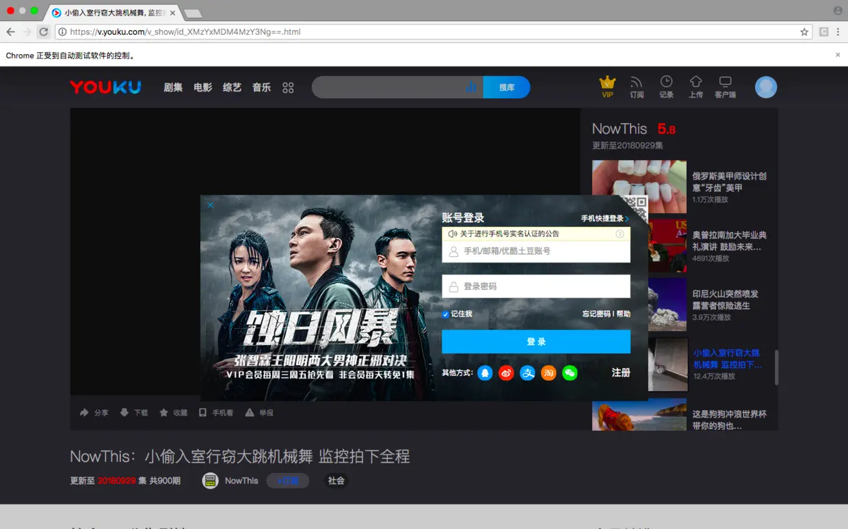The image size is (848, 529).
Task: Reload the page in Chrome
Action: click(43, 31)
